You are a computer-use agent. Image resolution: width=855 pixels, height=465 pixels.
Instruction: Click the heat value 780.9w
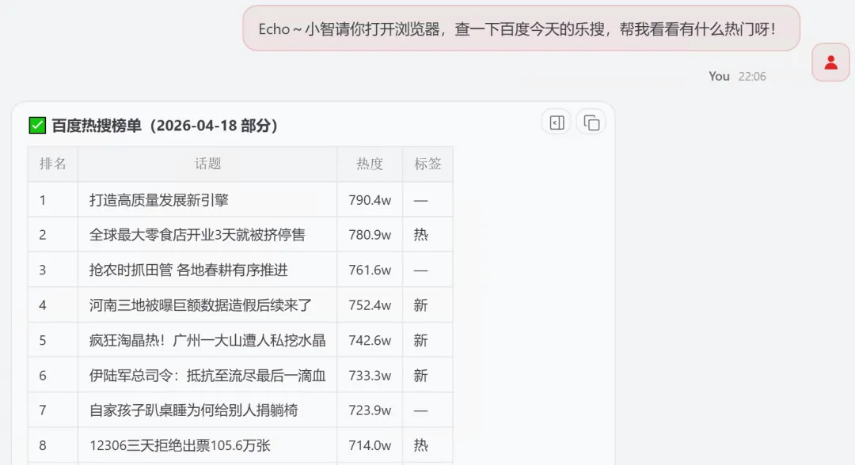[x=370, y=235]
